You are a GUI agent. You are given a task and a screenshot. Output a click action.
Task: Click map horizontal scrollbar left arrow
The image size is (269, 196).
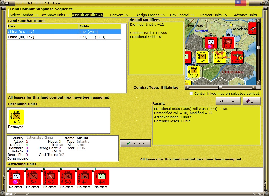[x=187, y=87]
